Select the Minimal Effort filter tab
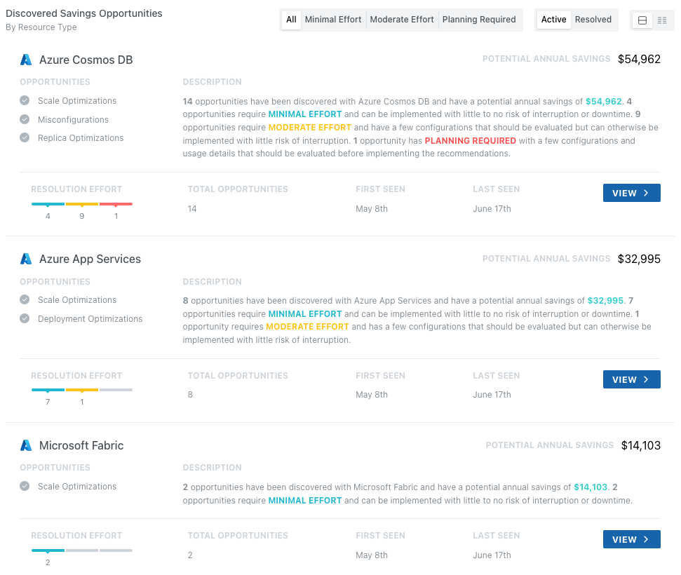 [x=333, y=20]
